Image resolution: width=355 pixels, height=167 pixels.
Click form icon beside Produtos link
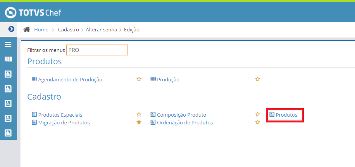[272, 115]
